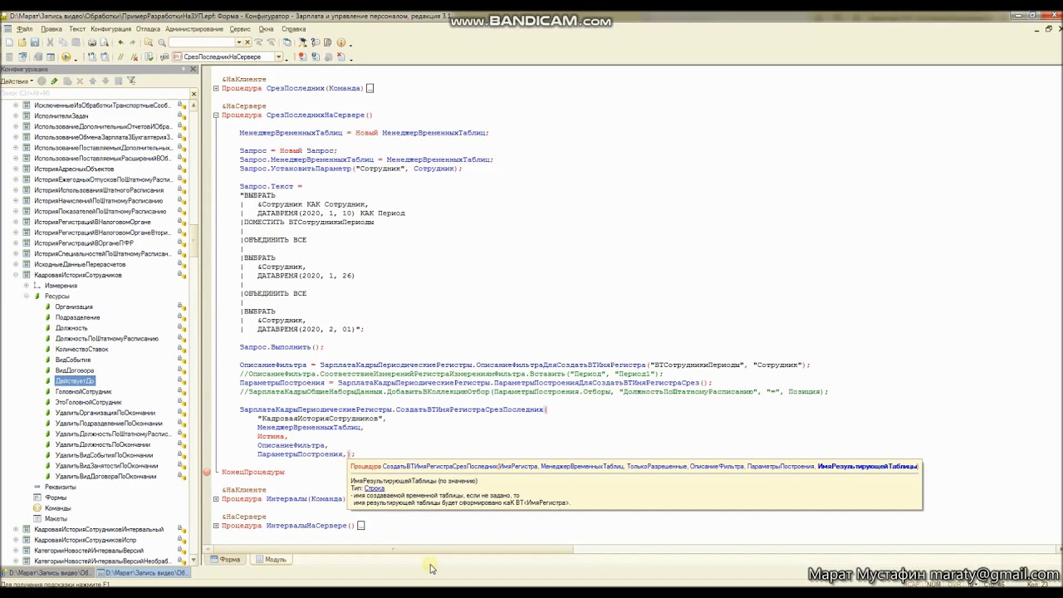Click the Move down arrow in Configuration panel
This screenshot has height=598, width=1063.
pos(105,81)
